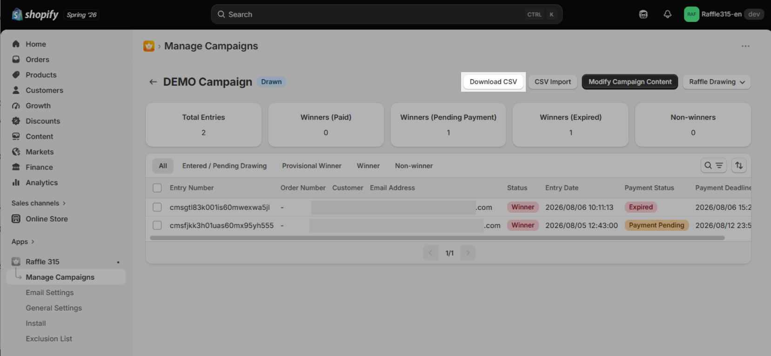Open the Online Store icon
771x356 pixels.
16,219
